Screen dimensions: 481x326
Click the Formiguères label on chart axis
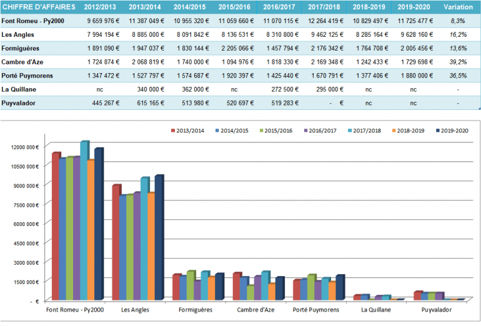point(194,310)
